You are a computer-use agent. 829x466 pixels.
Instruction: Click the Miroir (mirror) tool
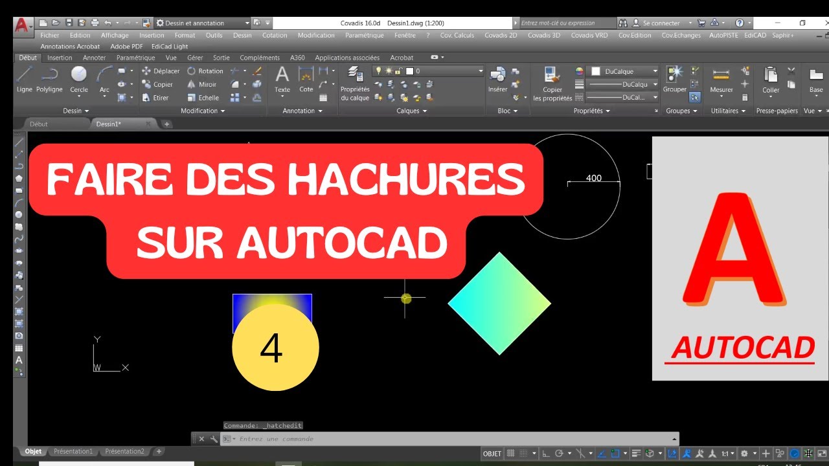tap(202, 84)
